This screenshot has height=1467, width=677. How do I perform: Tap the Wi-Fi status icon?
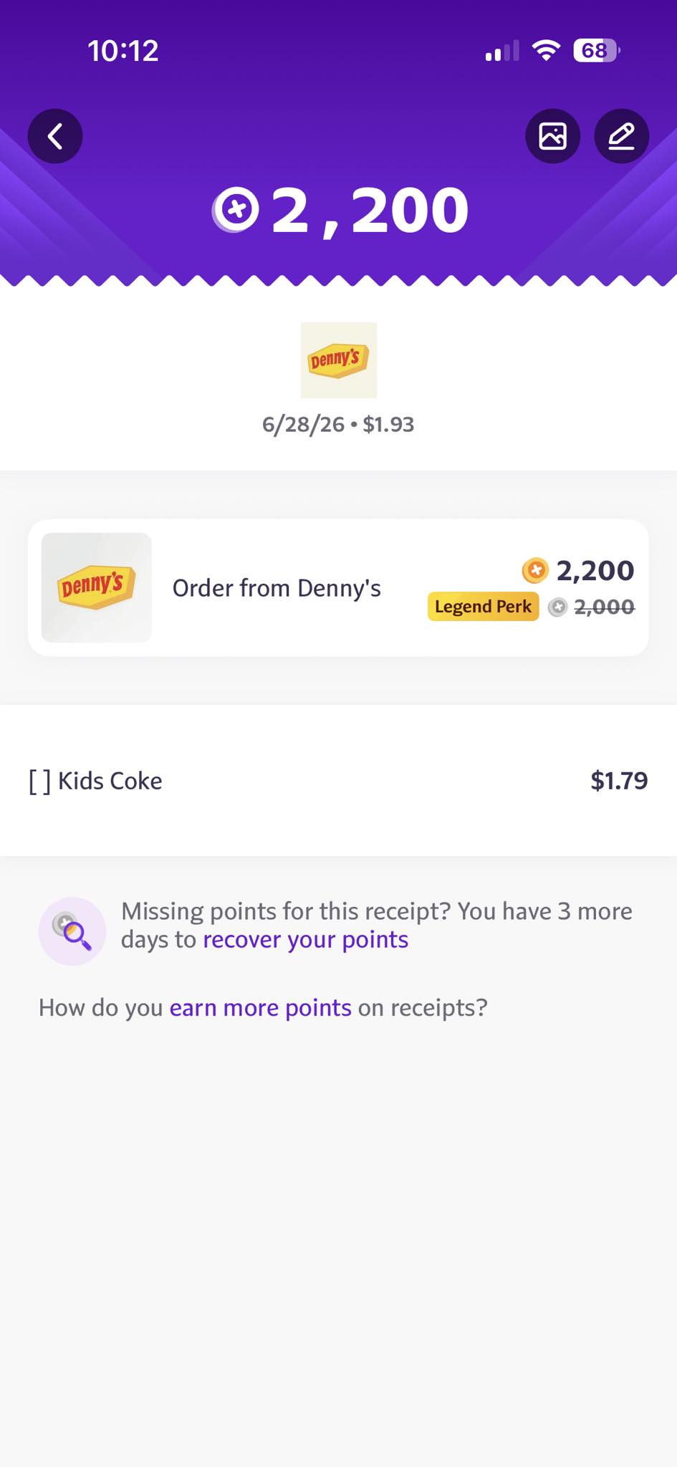546,51
